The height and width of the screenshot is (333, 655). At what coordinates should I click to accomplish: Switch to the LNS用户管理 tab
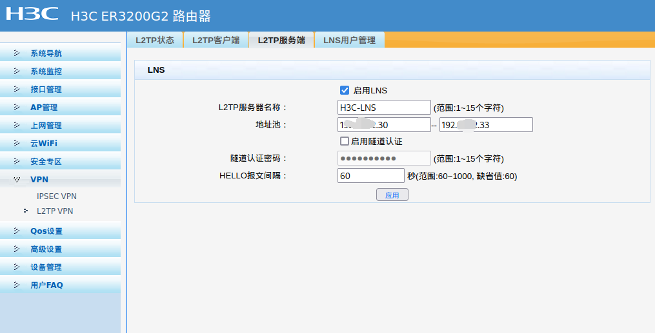pyautogui.click(x=350, y=40)
